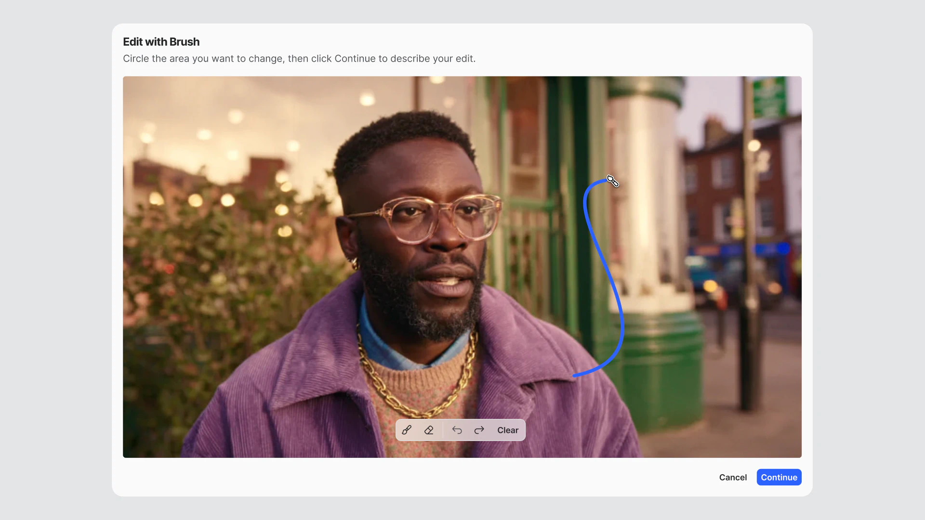This screenshot has height=520, width=925.
Task: Cancel the brush edit dialog
Action: coord(733,477)
